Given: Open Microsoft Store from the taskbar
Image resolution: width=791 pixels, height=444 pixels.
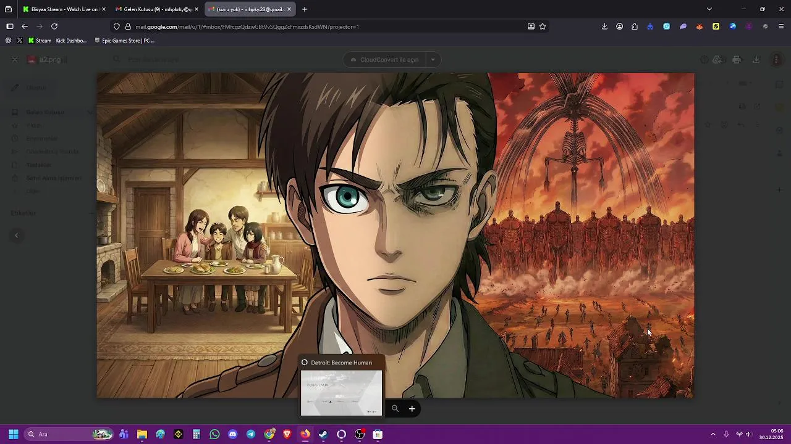Looking at the screenshot, I should [x=378, y=434].
